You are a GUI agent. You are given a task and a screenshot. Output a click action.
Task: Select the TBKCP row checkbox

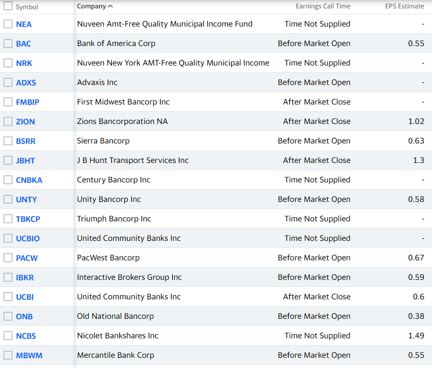8,219
